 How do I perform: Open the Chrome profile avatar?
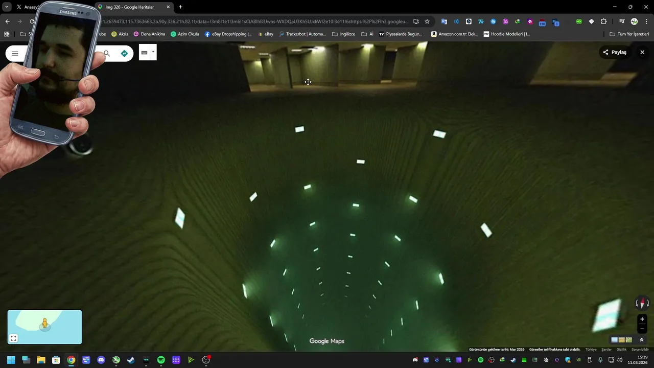(634, 21)
